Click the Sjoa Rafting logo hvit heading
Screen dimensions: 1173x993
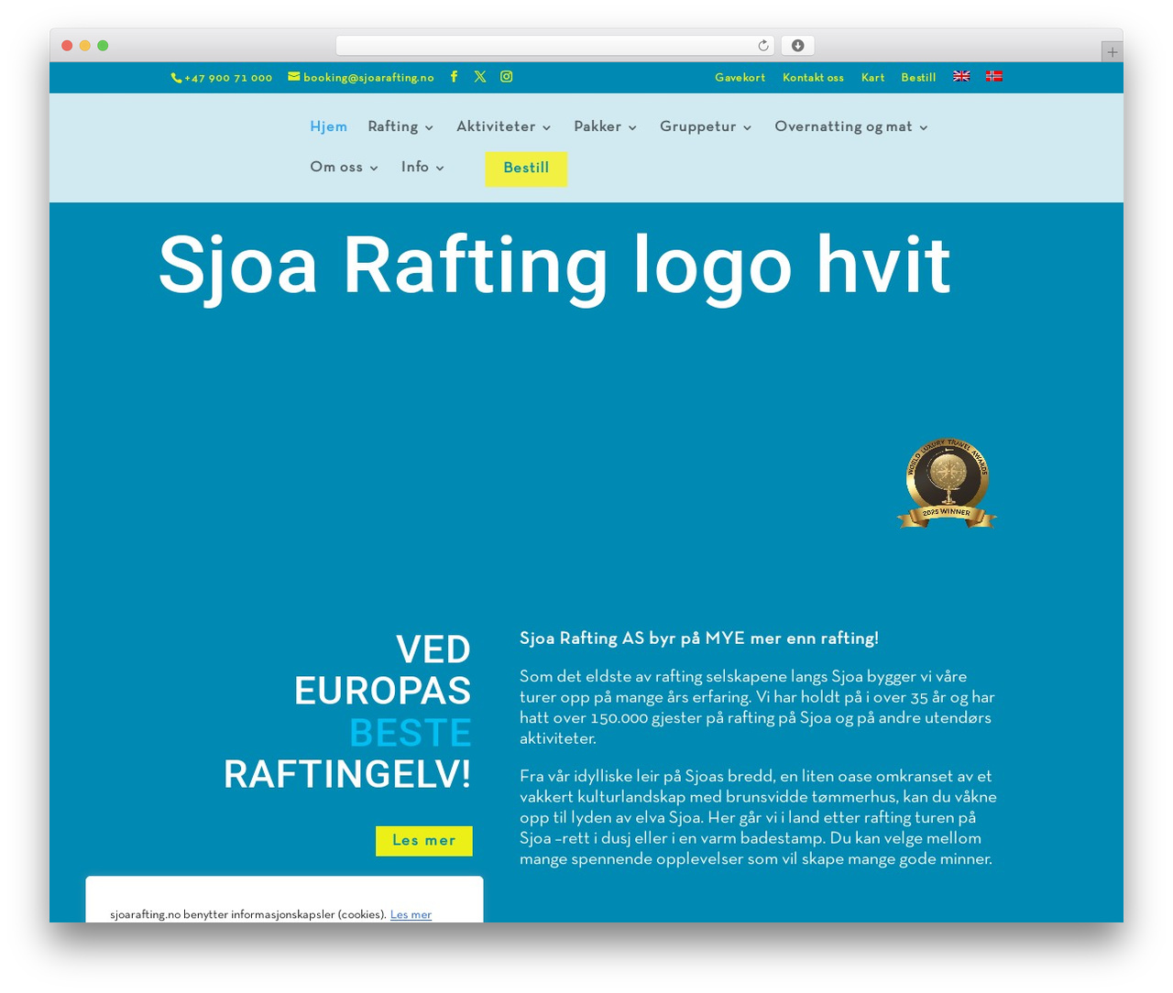pyautogui.click(x=554, y=266)
